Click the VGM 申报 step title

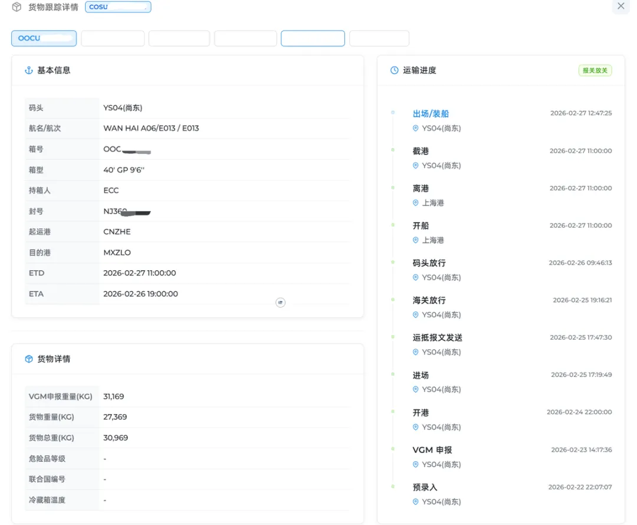(x=432, y=450)
